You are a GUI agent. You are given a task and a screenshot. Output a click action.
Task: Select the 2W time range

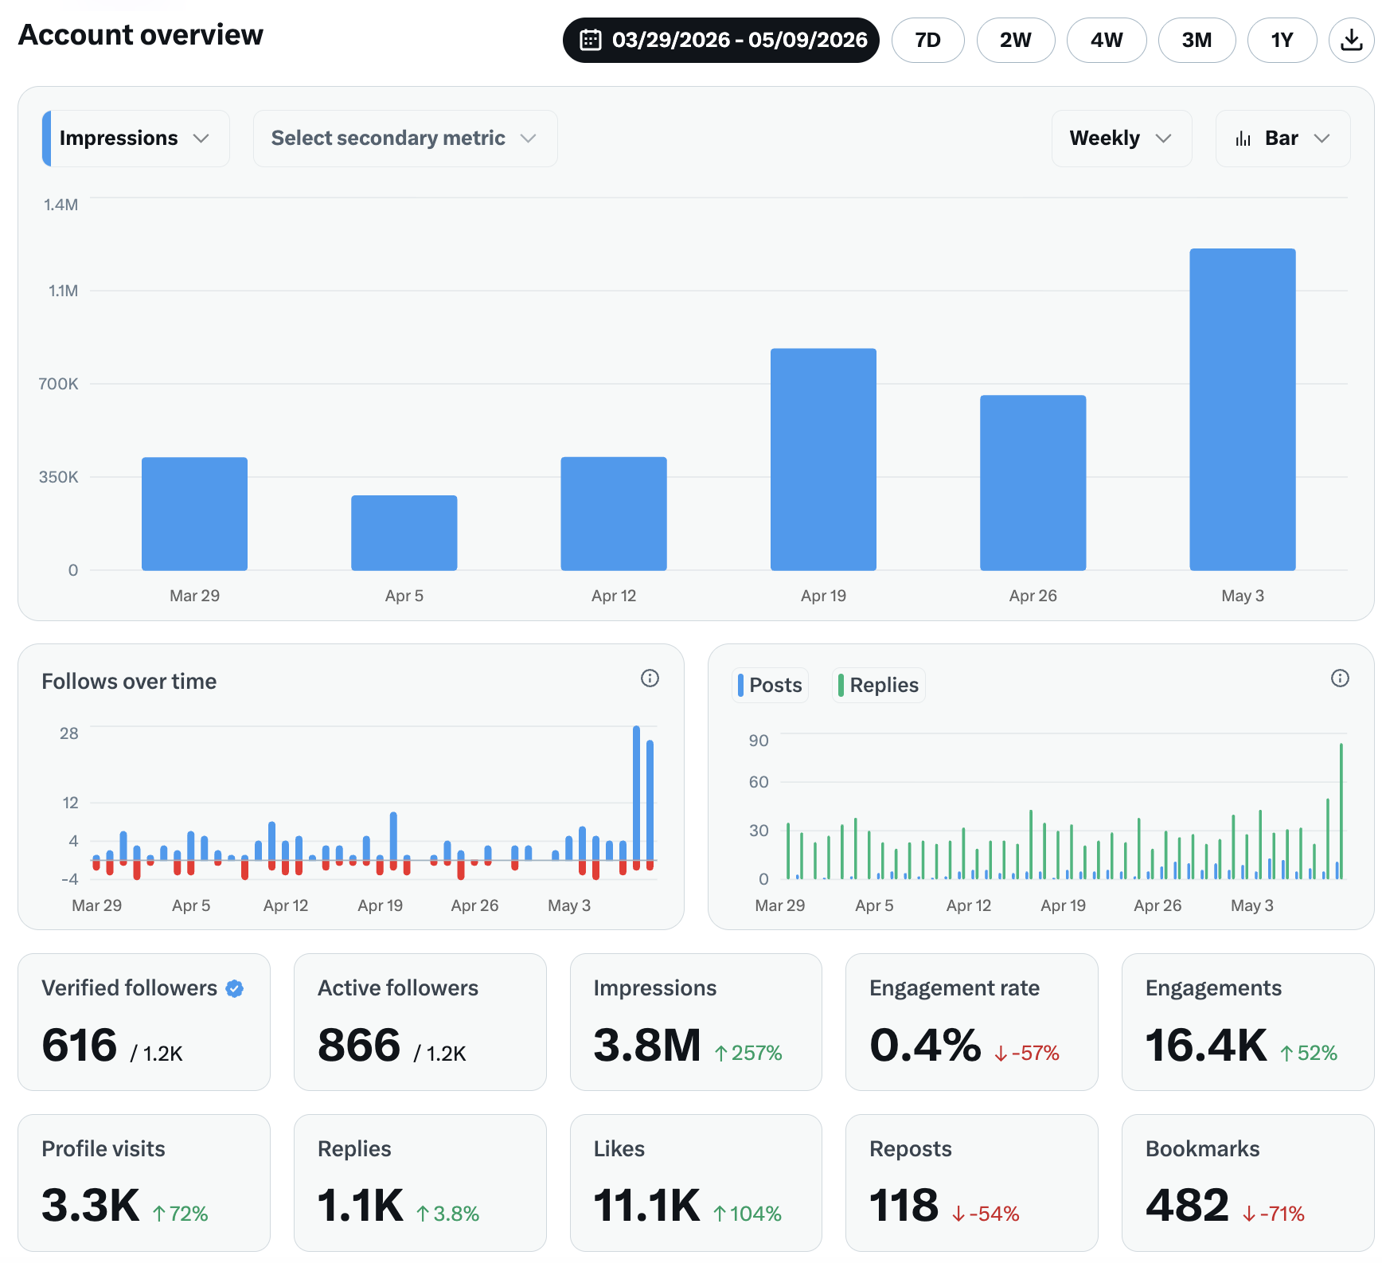pyautogui.click(x=1016, y=40)
